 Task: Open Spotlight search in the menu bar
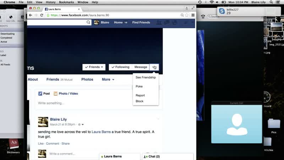[x=271, y=2]
